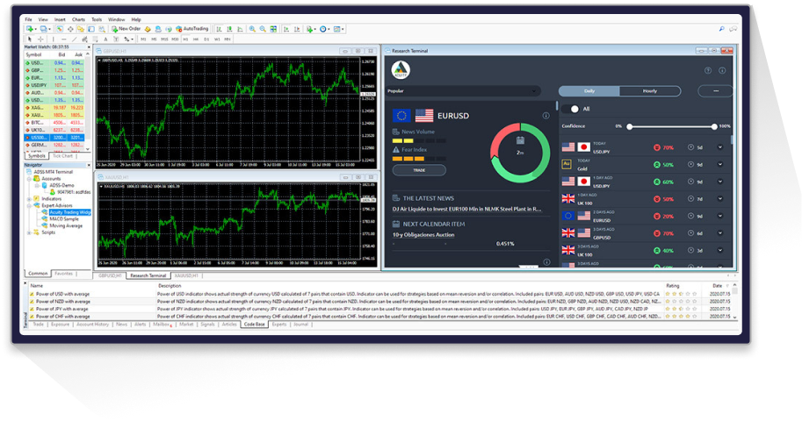The width and height of the screenshot is (802, 421).
Task: Click the Confidence slider 100% handle
Action: [714, 126]
